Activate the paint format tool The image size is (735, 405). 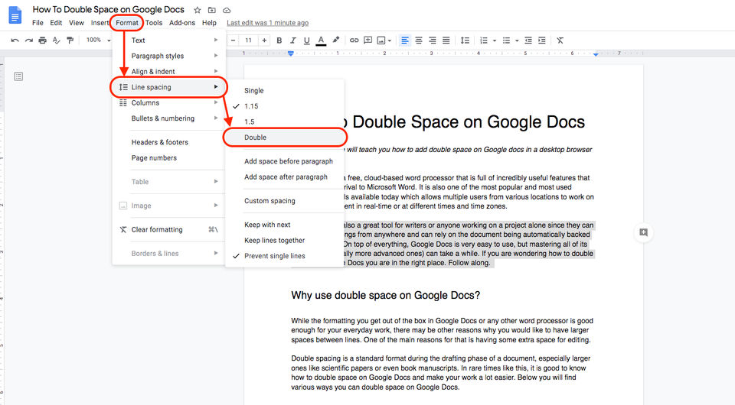tap(70, 40)
